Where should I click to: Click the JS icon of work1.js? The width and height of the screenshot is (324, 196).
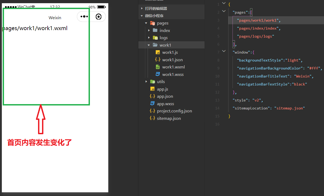(158, 52)
